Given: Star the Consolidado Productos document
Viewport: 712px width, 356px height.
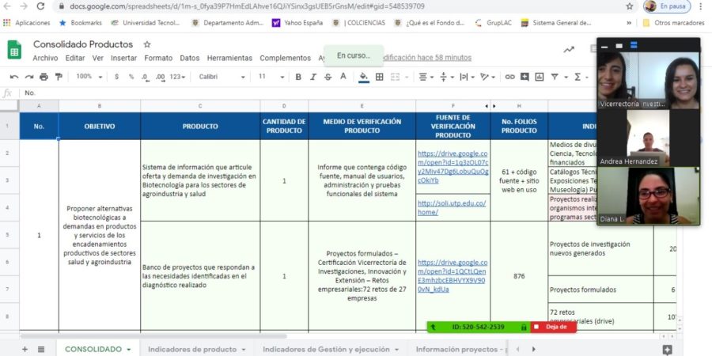Looking at the screenshot, I should [x=147, y=44].
